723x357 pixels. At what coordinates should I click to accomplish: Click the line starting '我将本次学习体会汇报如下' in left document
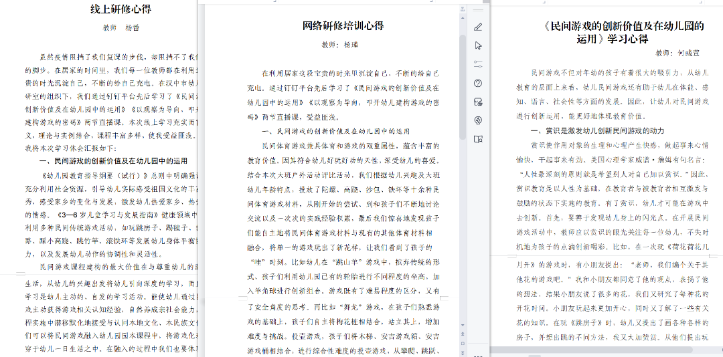70,148
